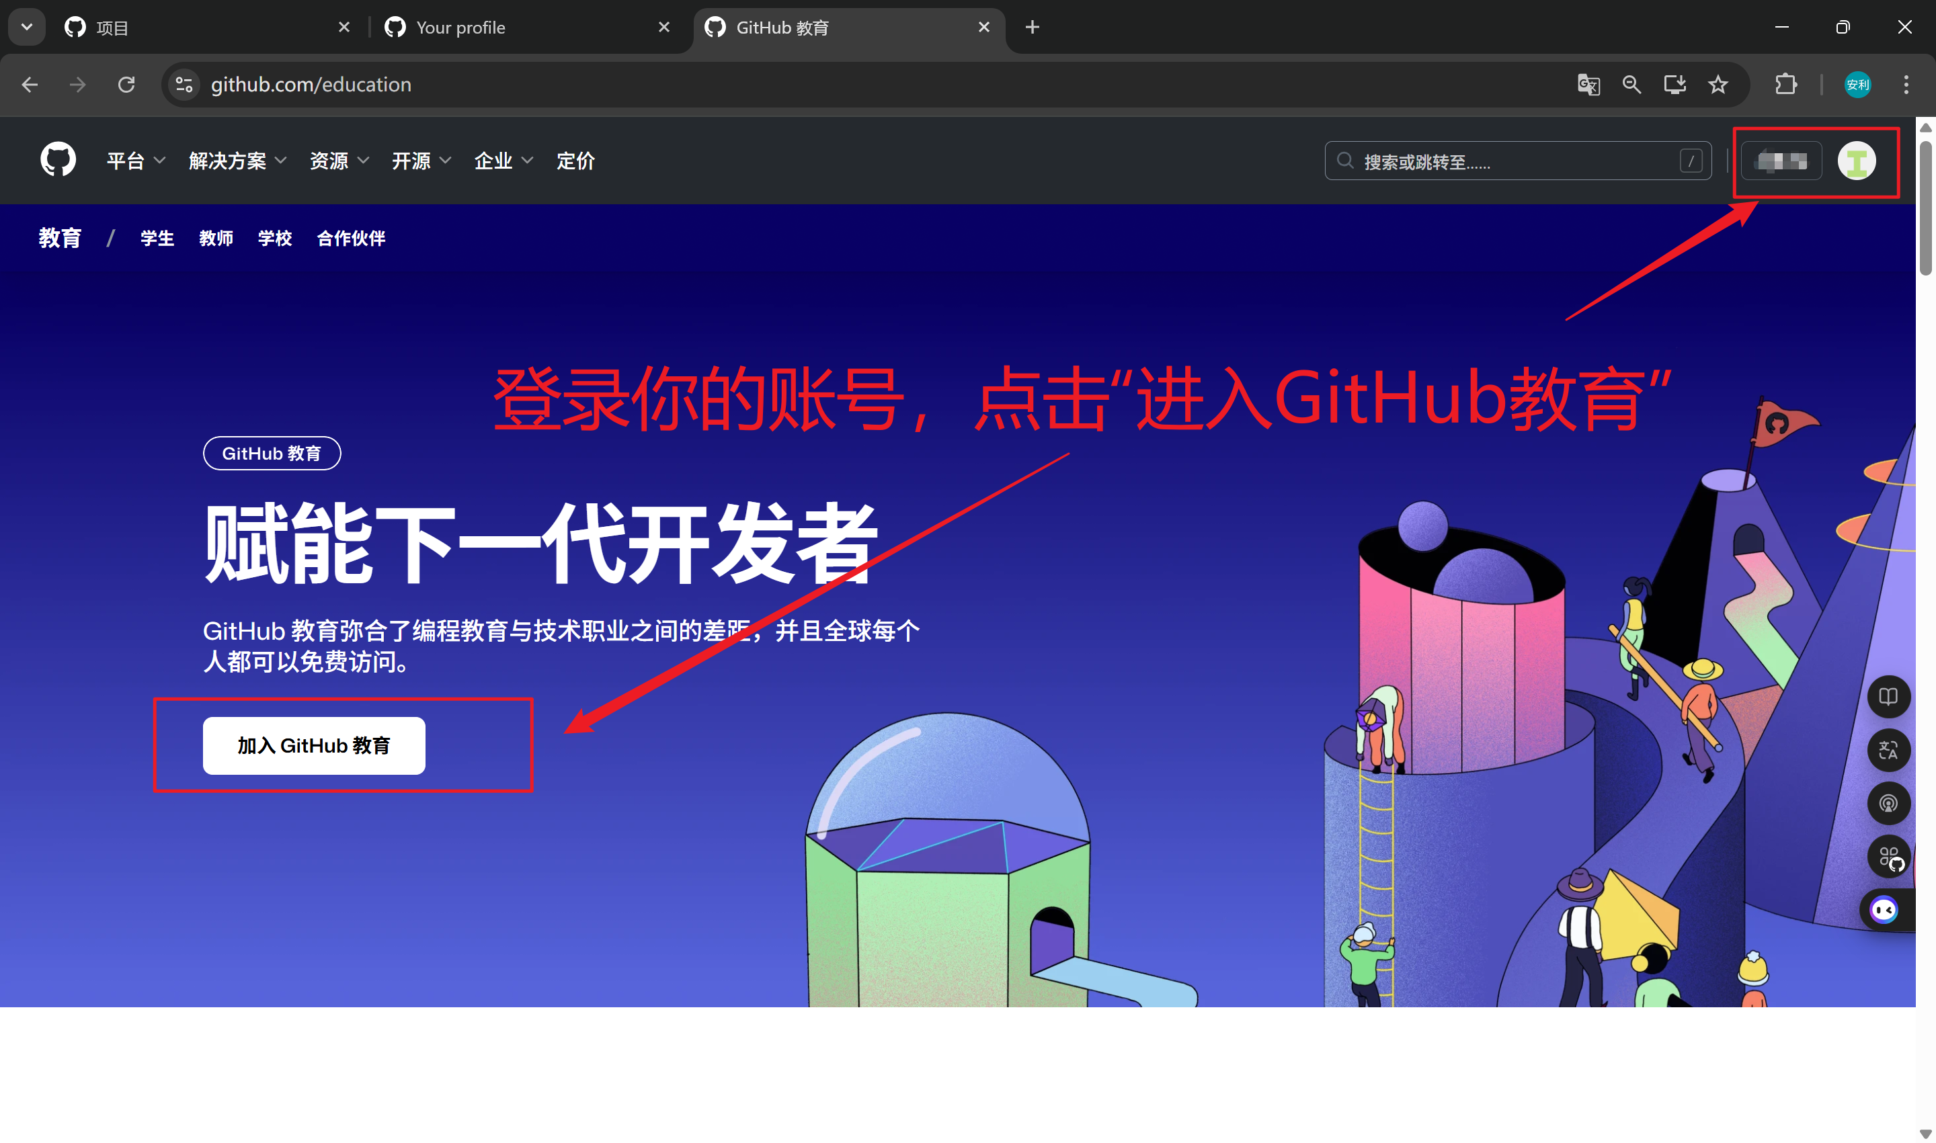Open the user avatar in GitHub header

point(1857,161)
